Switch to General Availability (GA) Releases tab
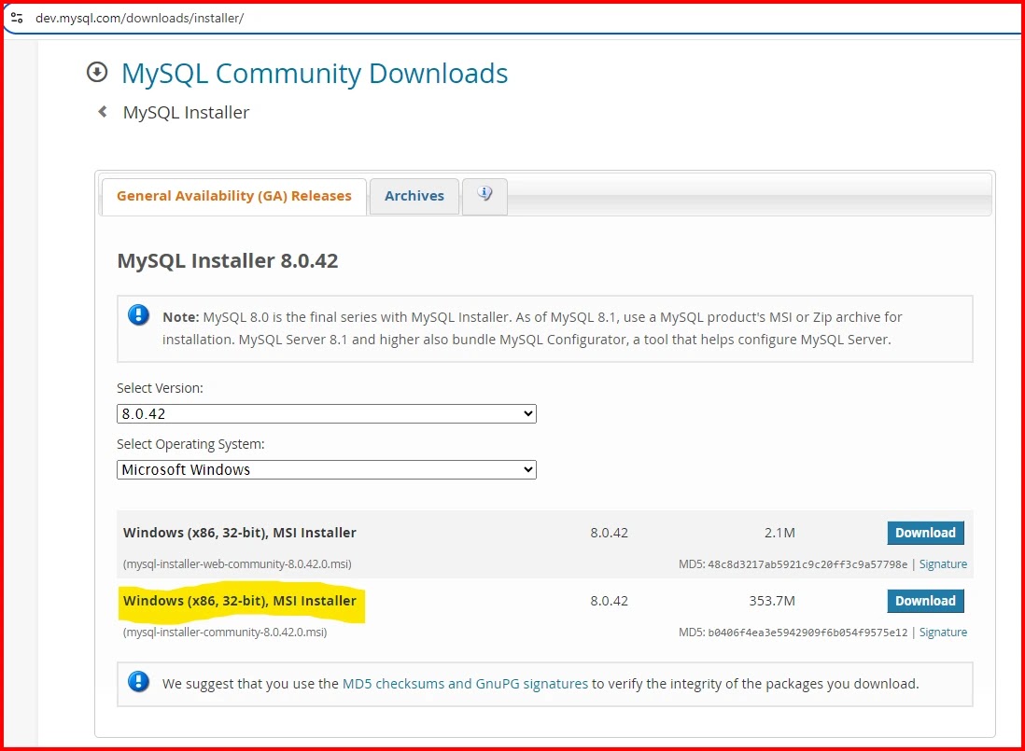Viewport: 1025px width, 751px height. (x=234, y=196)
